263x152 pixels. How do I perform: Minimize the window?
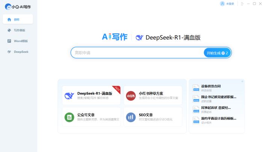coord(248,4)
